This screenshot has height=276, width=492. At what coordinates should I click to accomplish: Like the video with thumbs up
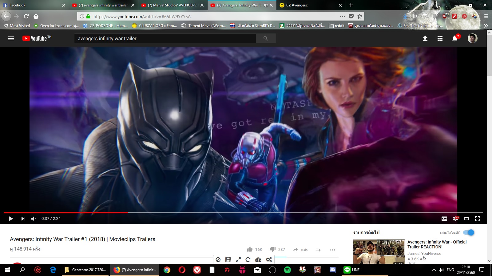(x=249, y=249)
